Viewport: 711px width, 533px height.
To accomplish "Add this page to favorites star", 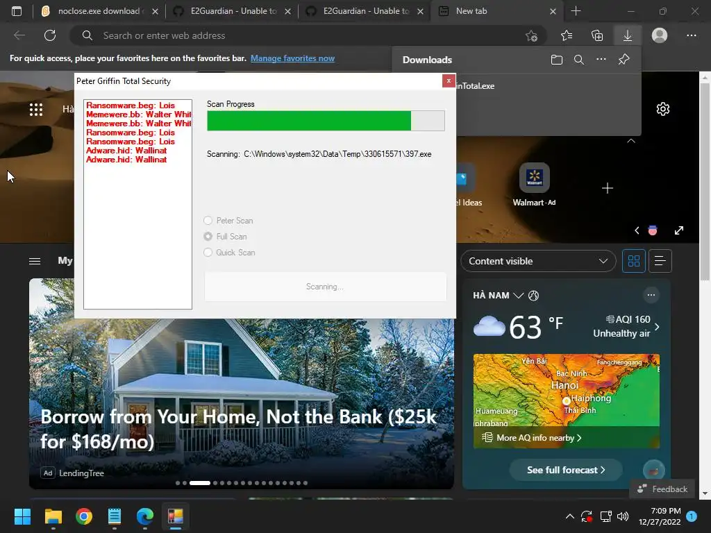I will coord(531,35).
